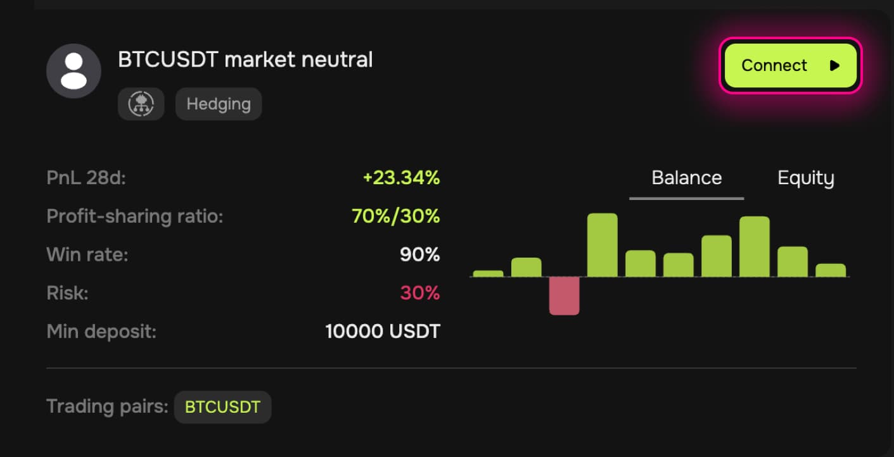Click the play arrow inside Connect
Viewport: 894px width, 457px height.
834,65
